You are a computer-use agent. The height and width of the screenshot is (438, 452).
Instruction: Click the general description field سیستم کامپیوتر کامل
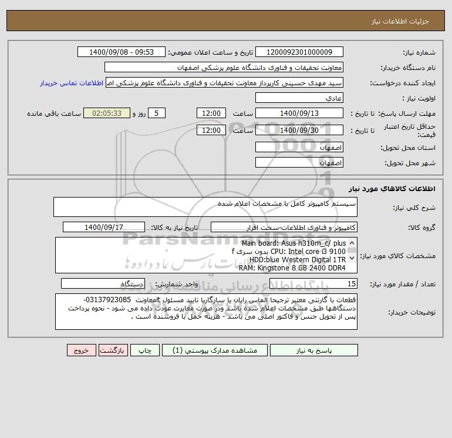(x=205, y=207)
